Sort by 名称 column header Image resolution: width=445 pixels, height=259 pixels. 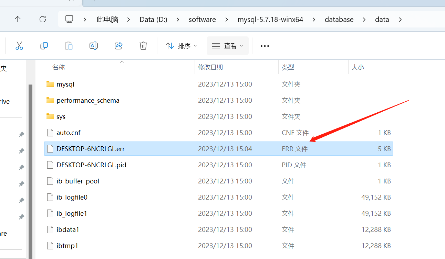59,67
